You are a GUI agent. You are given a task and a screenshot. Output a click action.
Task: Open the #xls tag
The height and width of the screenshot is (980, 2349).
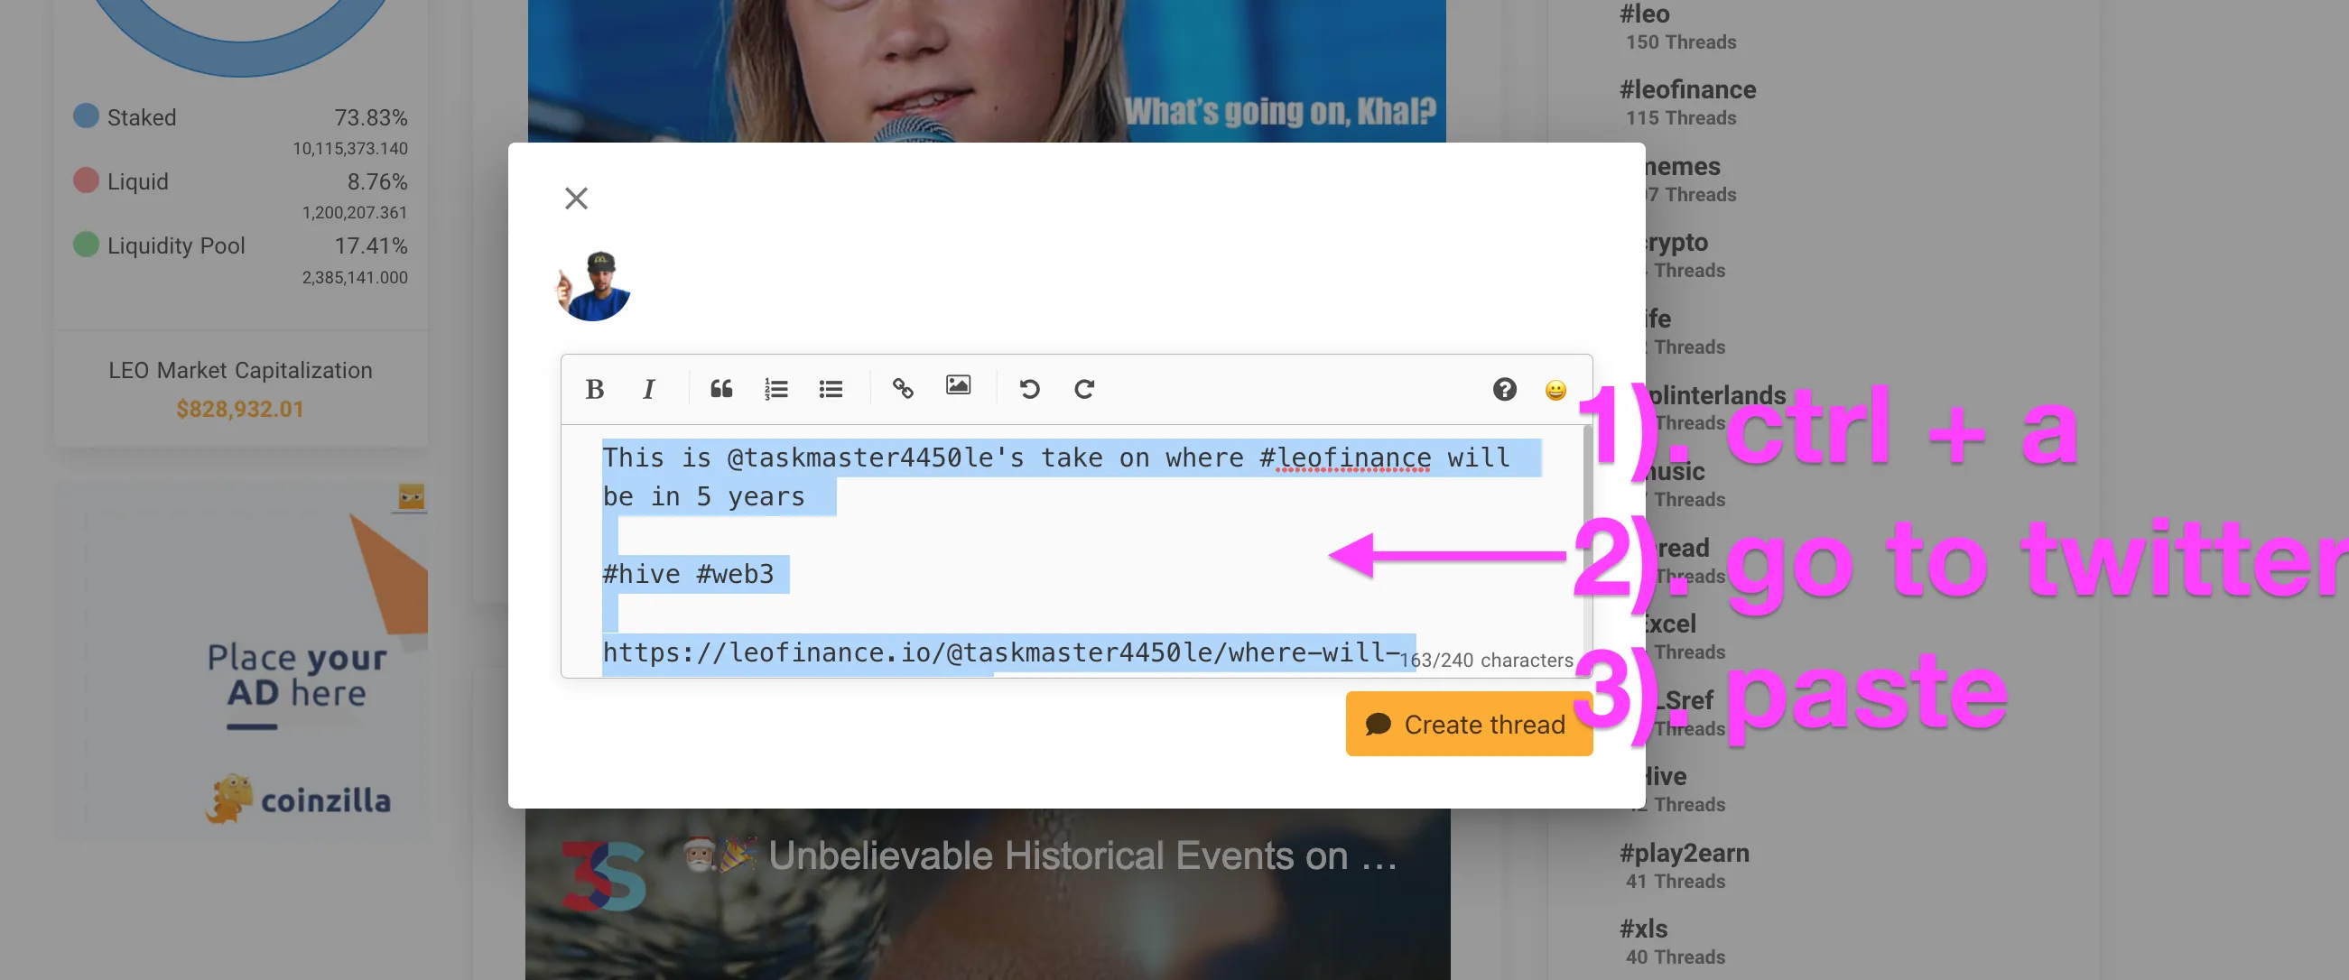(1643, 928)
